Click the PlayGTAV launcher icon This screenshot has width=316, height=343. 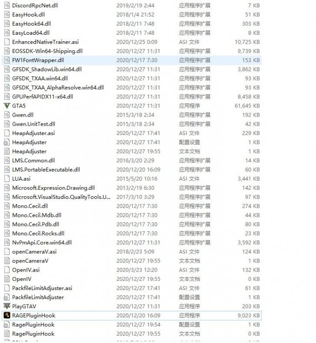[x=6, y=306]
